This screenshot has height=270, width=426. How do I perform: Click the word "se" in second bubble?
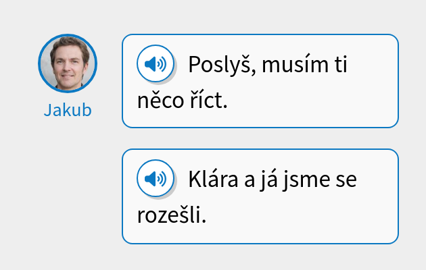click(x=346, y=180)
